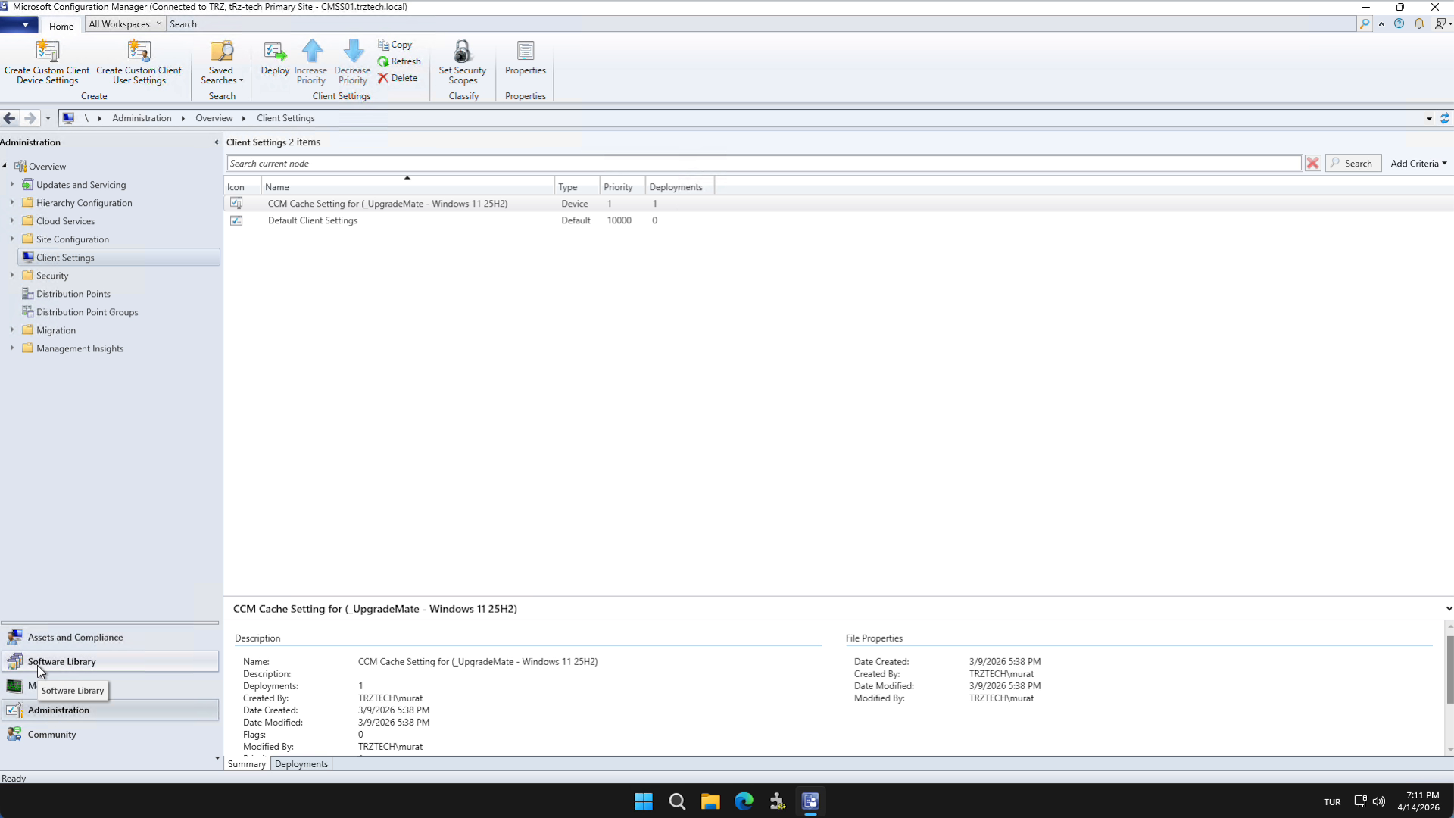Delete the selected client setting
The image size is (1454, 818).
[x=398, y=78]
